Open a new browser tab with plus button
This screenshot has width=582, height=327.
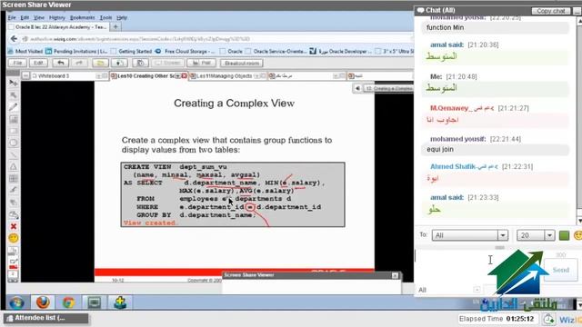115,27
